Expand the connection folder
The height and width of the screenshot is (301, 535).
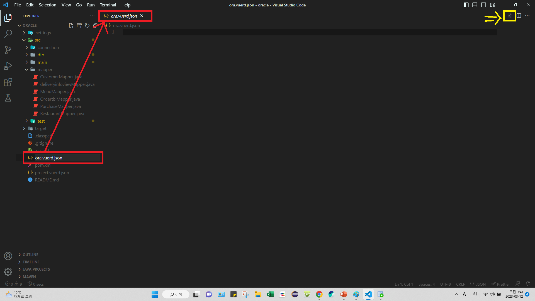click(48, 47)
